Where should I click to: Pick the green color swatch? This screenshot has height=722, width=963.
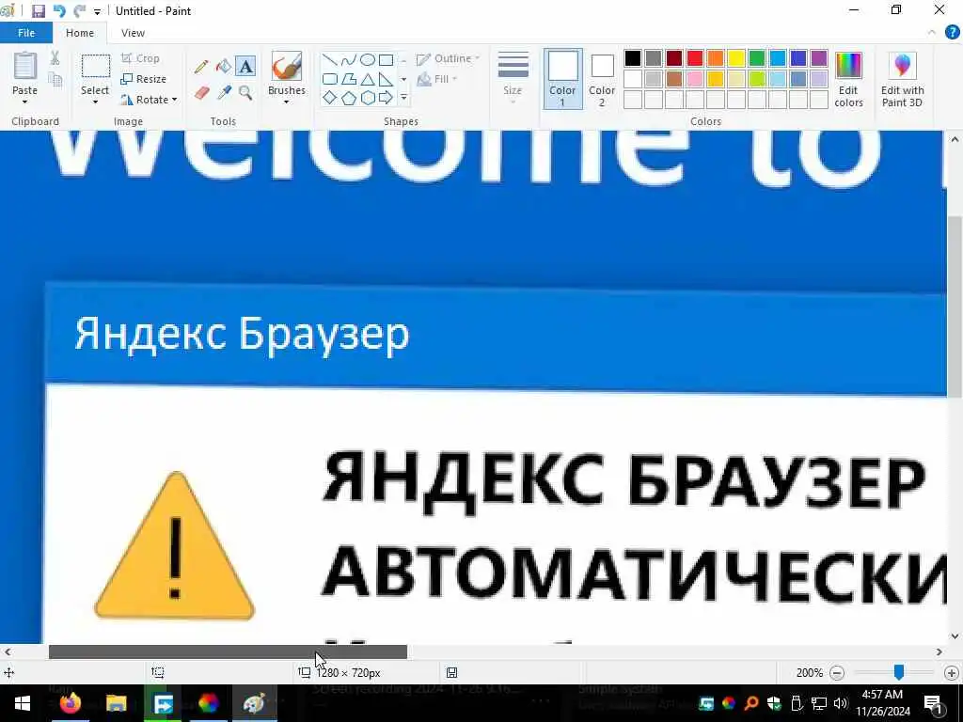(757, 58)
